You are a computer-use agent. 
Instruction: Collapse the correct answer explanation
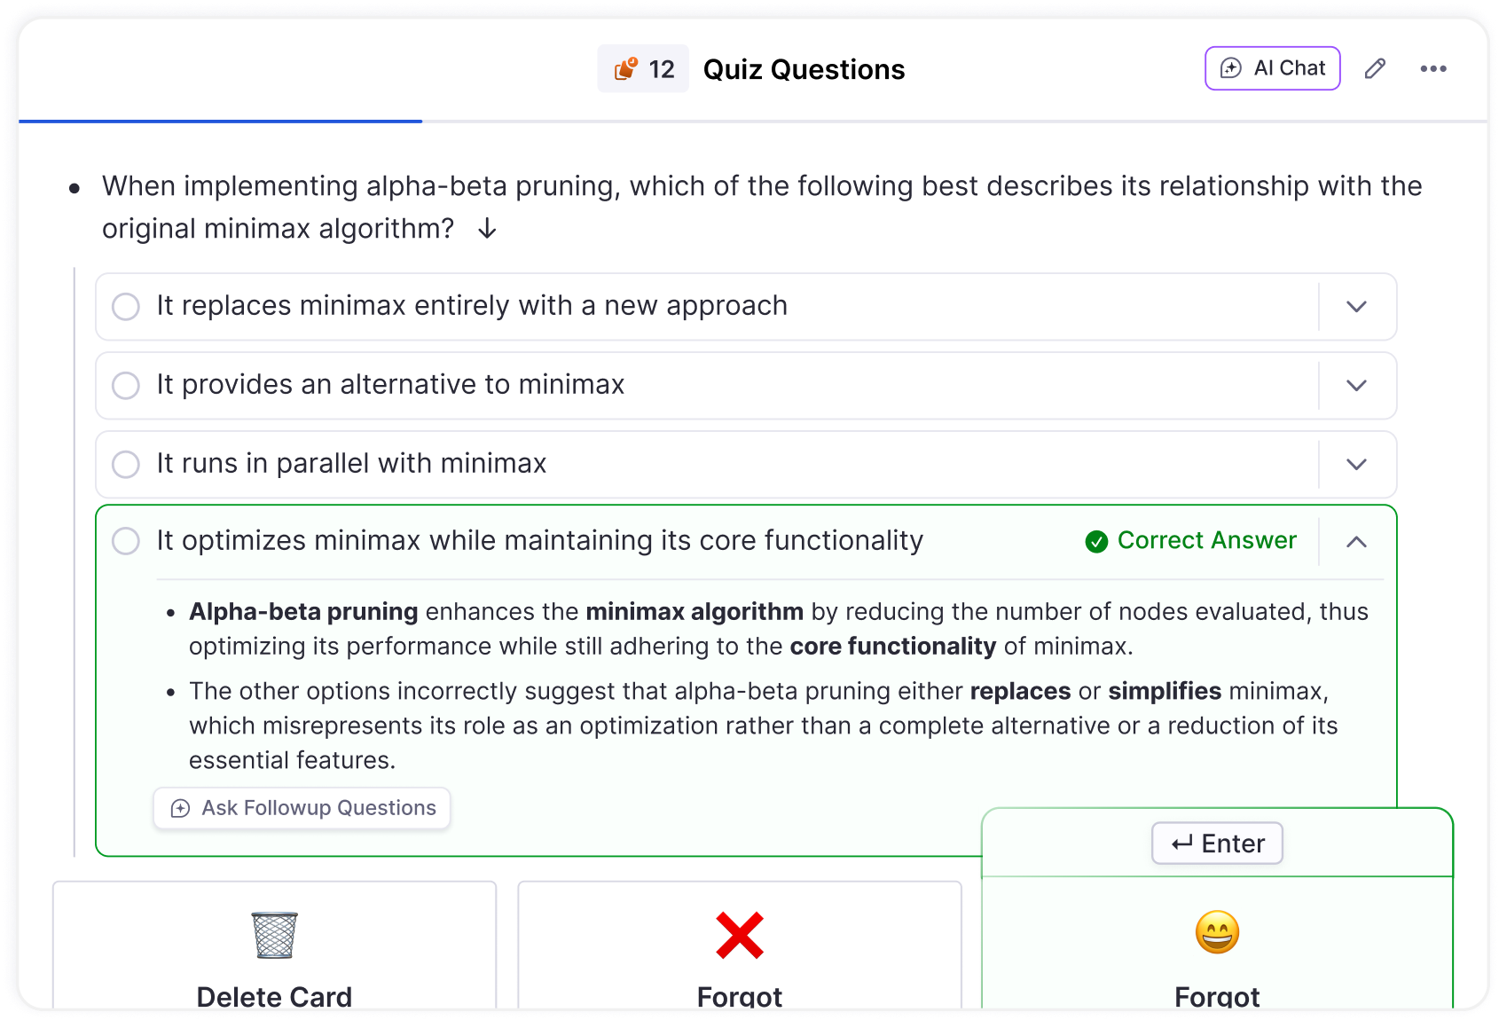(1356, 542)
